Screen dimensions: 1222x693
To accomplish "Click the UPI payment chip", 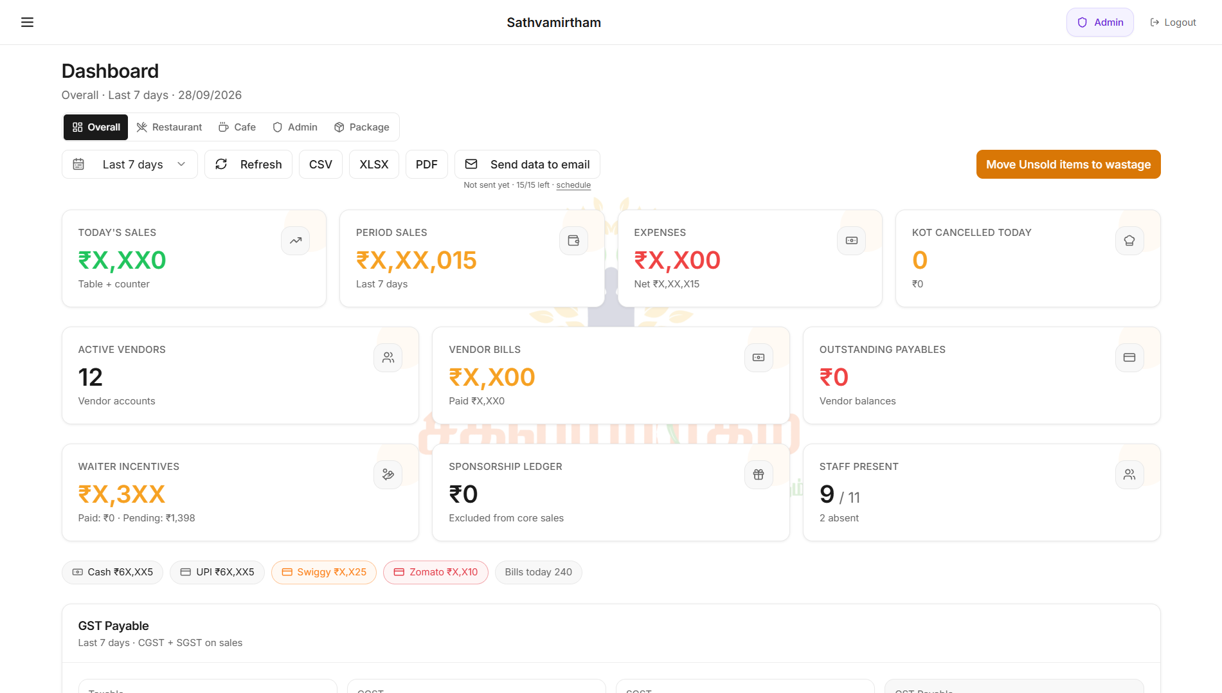I will coord(217,572).
